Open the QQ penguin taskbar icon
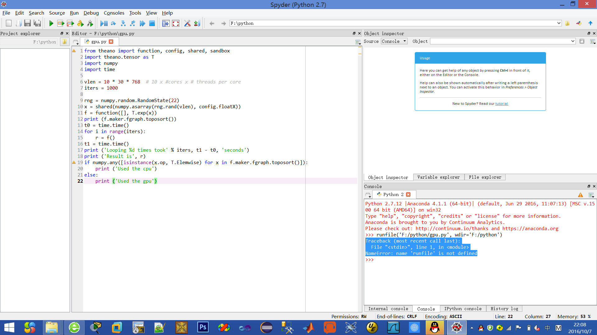Screen dimensions: 597x335 [x=435, y=328]
